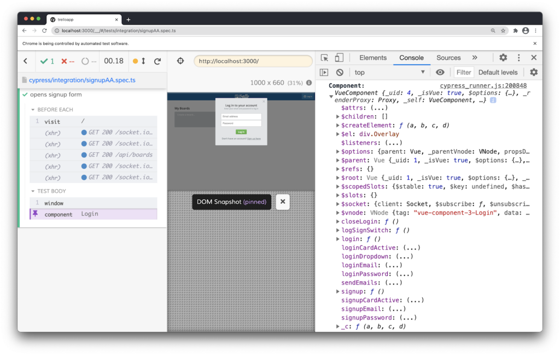Click the rerun tests reload icon
Viewport: 560px width, 355px height.
coord(157,61)
